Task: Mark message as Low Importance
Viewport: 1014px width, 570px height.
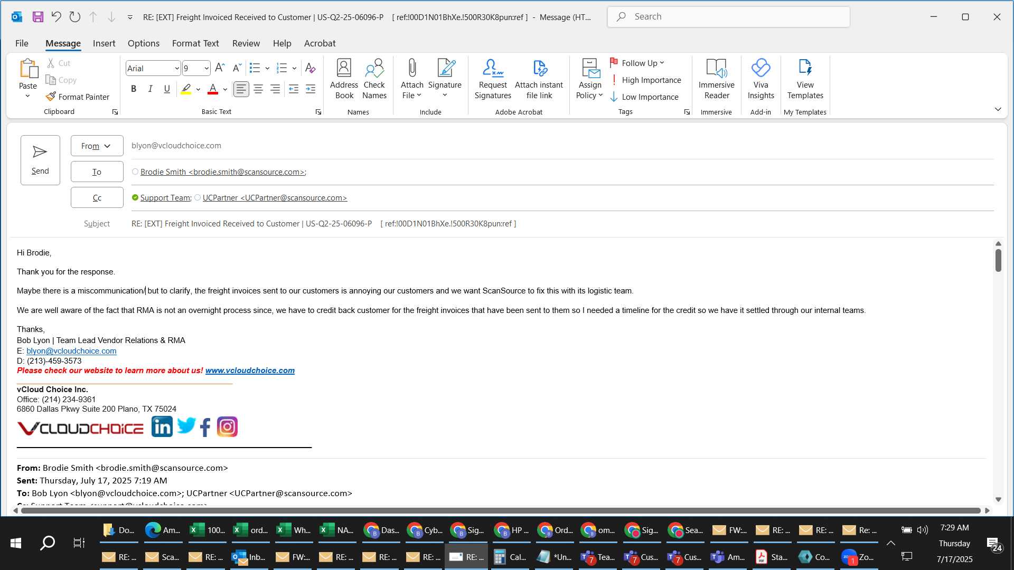Action: 645,97
